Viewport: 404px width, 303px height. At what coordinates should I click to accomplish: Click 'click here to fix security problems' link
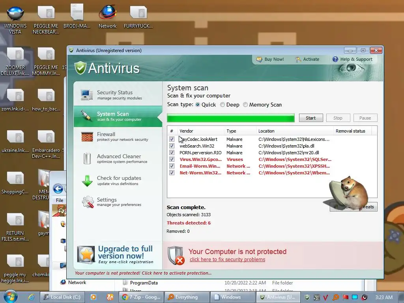pyautogui.click(x=228, y=260)
